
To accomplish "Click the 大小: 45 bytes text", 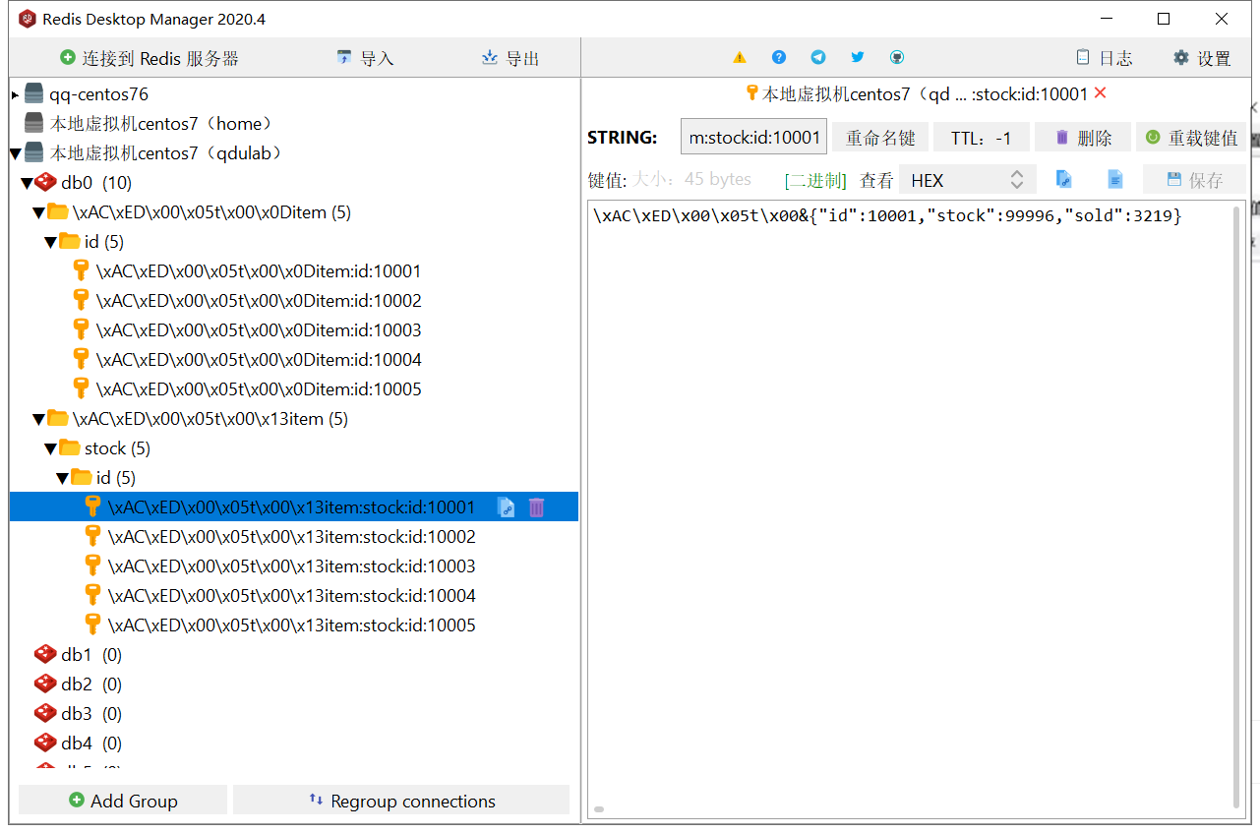I will [691, 179].
